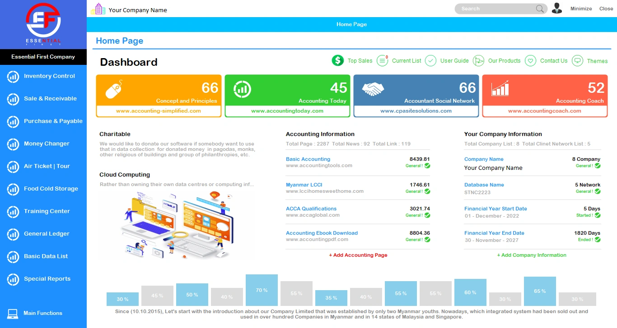Click the Money Changer chart icon

[x=13, y=144]
